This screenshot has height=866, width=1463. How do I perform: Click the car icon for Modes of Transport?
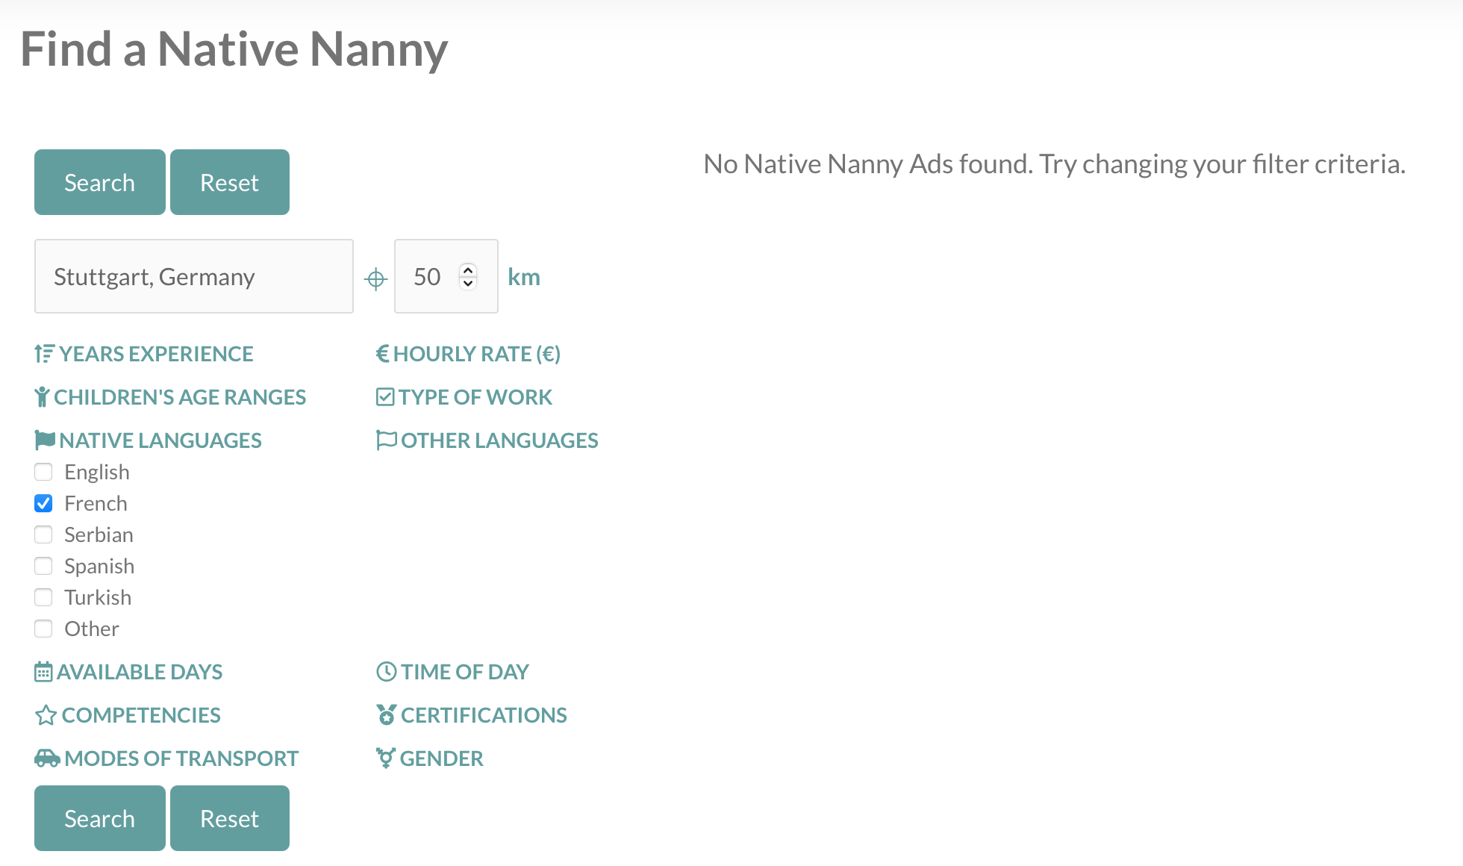coord(47,758)
